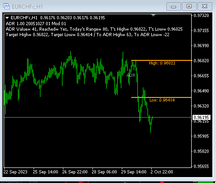216x183 pixels.
Task: Expand the triangle before EURCHFc,H1 label
Action: click(7, 18)
